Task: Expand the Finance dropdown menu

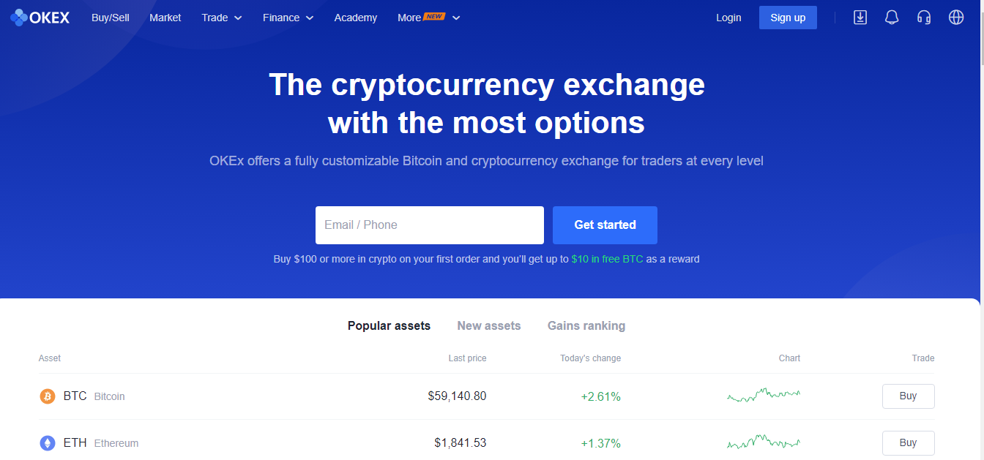Action: click(288, 18)
